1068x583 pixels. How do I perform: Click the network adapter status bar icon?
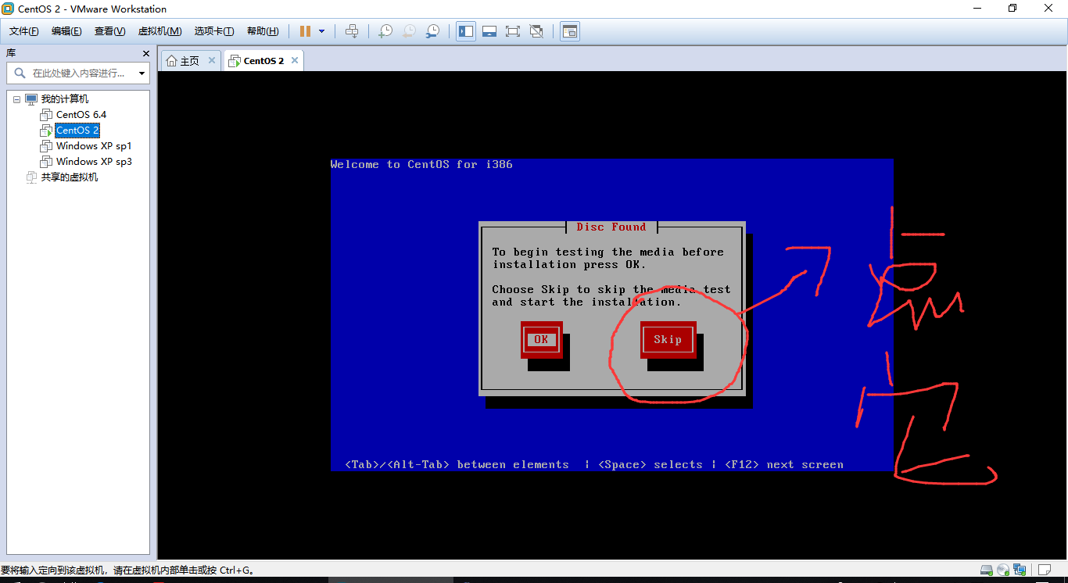pyautogui.click(x=1020, y=570)
